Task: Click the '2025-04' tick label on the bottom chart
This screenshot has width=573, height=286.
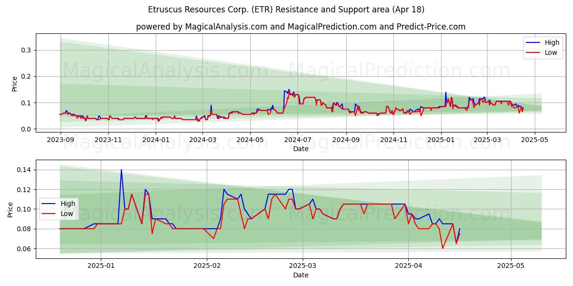Action: tap(409, 266)
